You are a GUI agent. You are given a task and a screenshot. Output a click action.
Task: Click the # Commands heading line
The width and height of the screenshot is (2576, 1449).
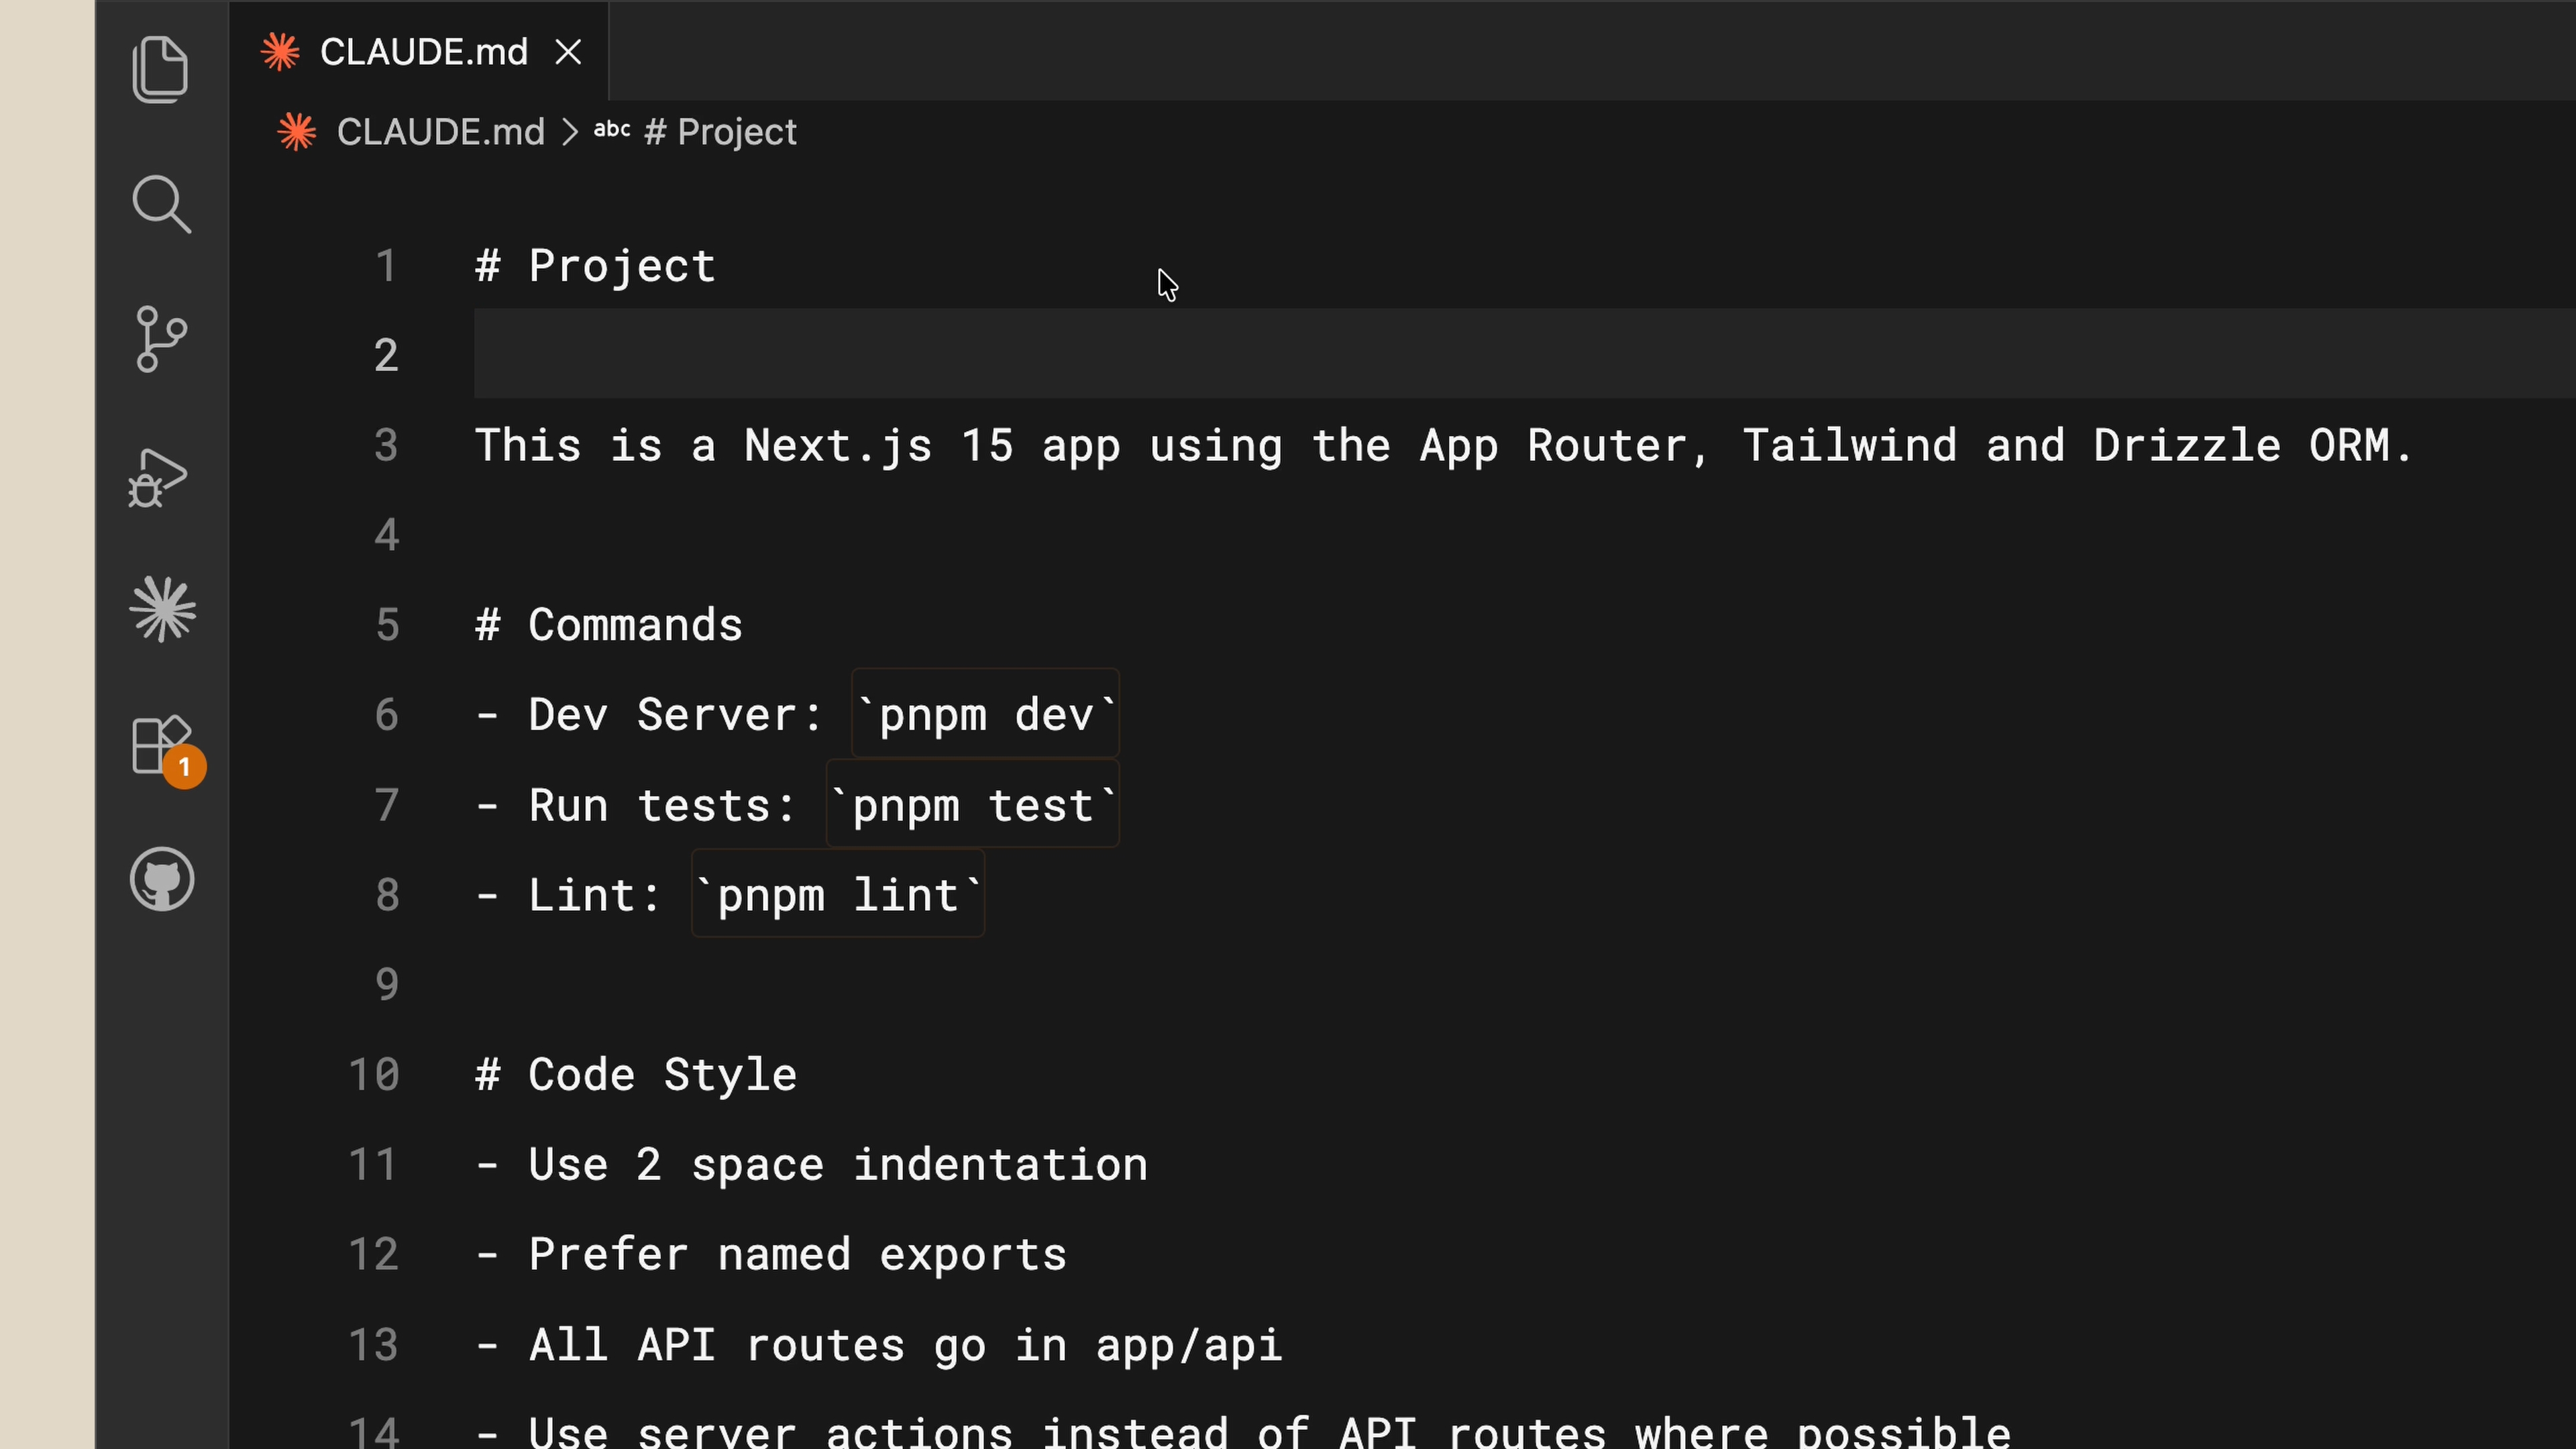click(x=608, y=625)
